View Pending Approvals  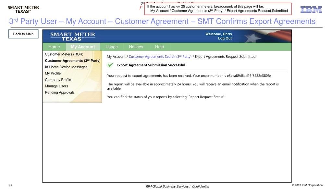pos(60,92)
